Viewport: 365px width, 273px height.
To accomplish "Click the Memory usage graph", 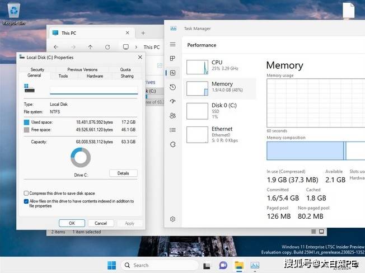I will pos(316,103).
